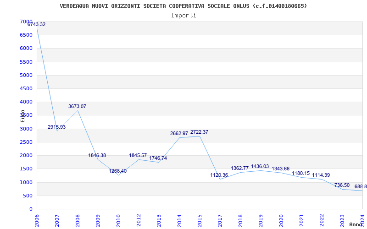Select the 2662.97 data label
The image size is (367, 229).
point(179,133)
